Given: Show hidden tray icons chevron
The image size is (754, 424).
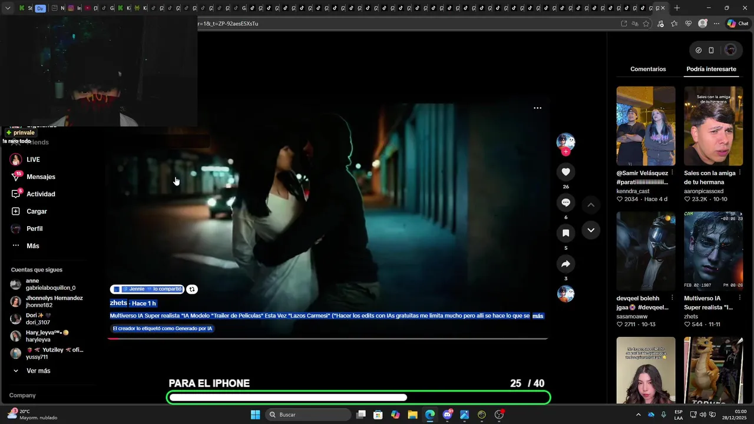Looking at the screenshot, I should 638,415.
